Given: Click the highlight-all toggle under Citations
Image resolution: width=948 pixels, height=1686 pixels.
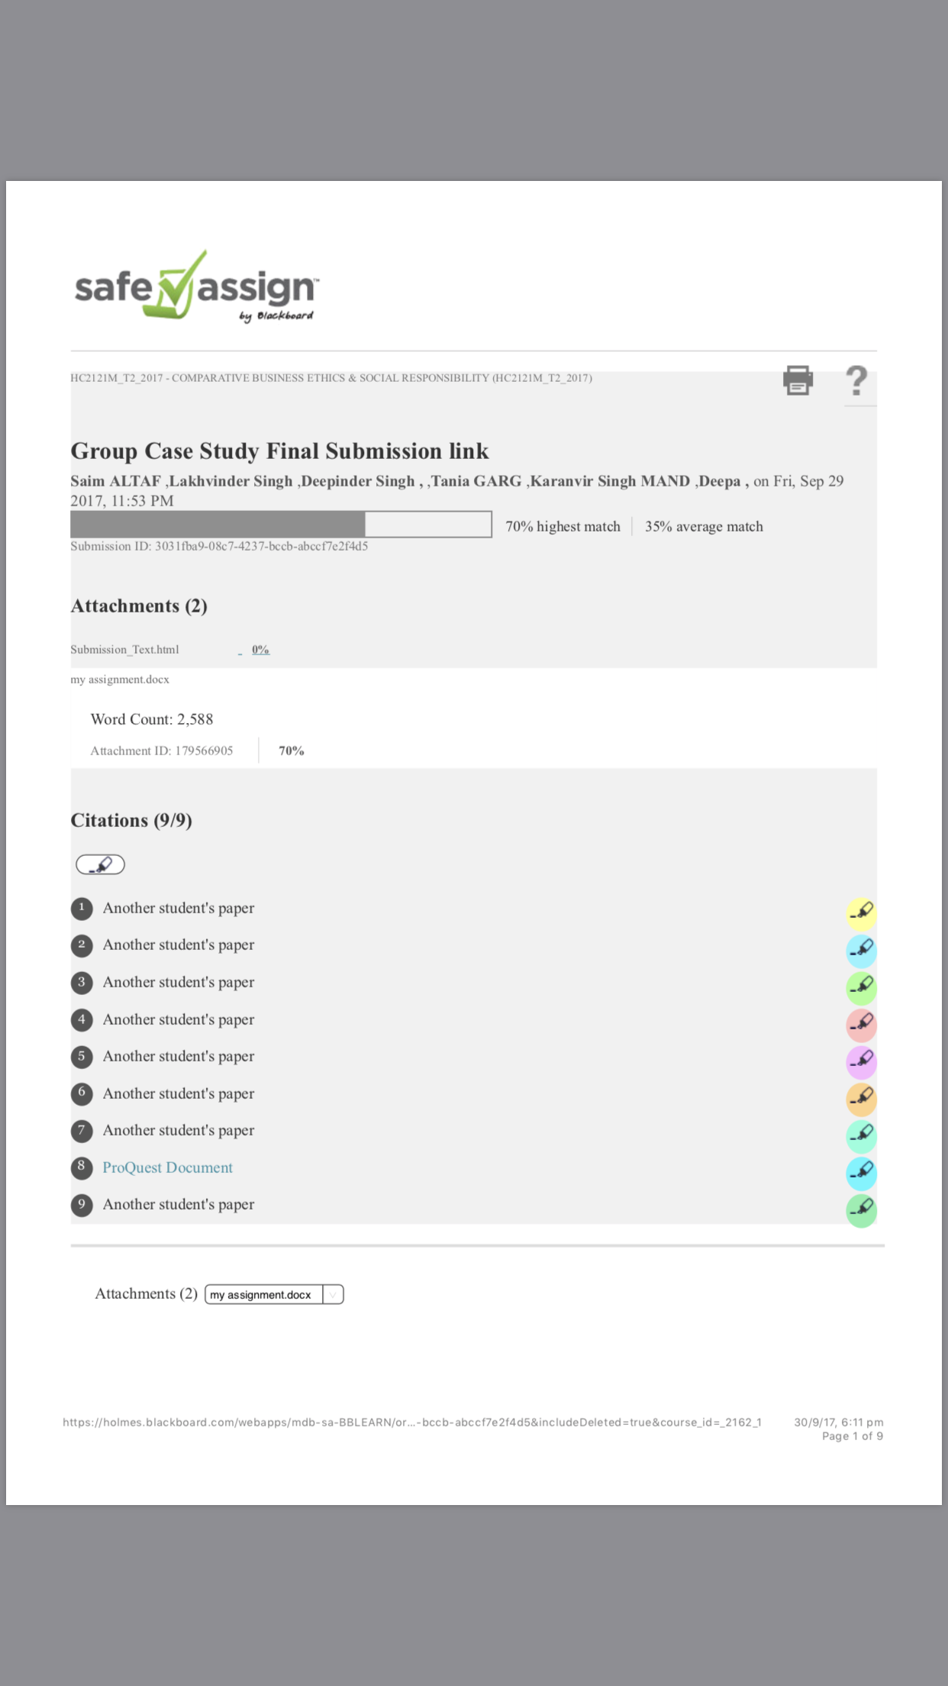Looking at the screenshot, I should [x=100, y=864].
